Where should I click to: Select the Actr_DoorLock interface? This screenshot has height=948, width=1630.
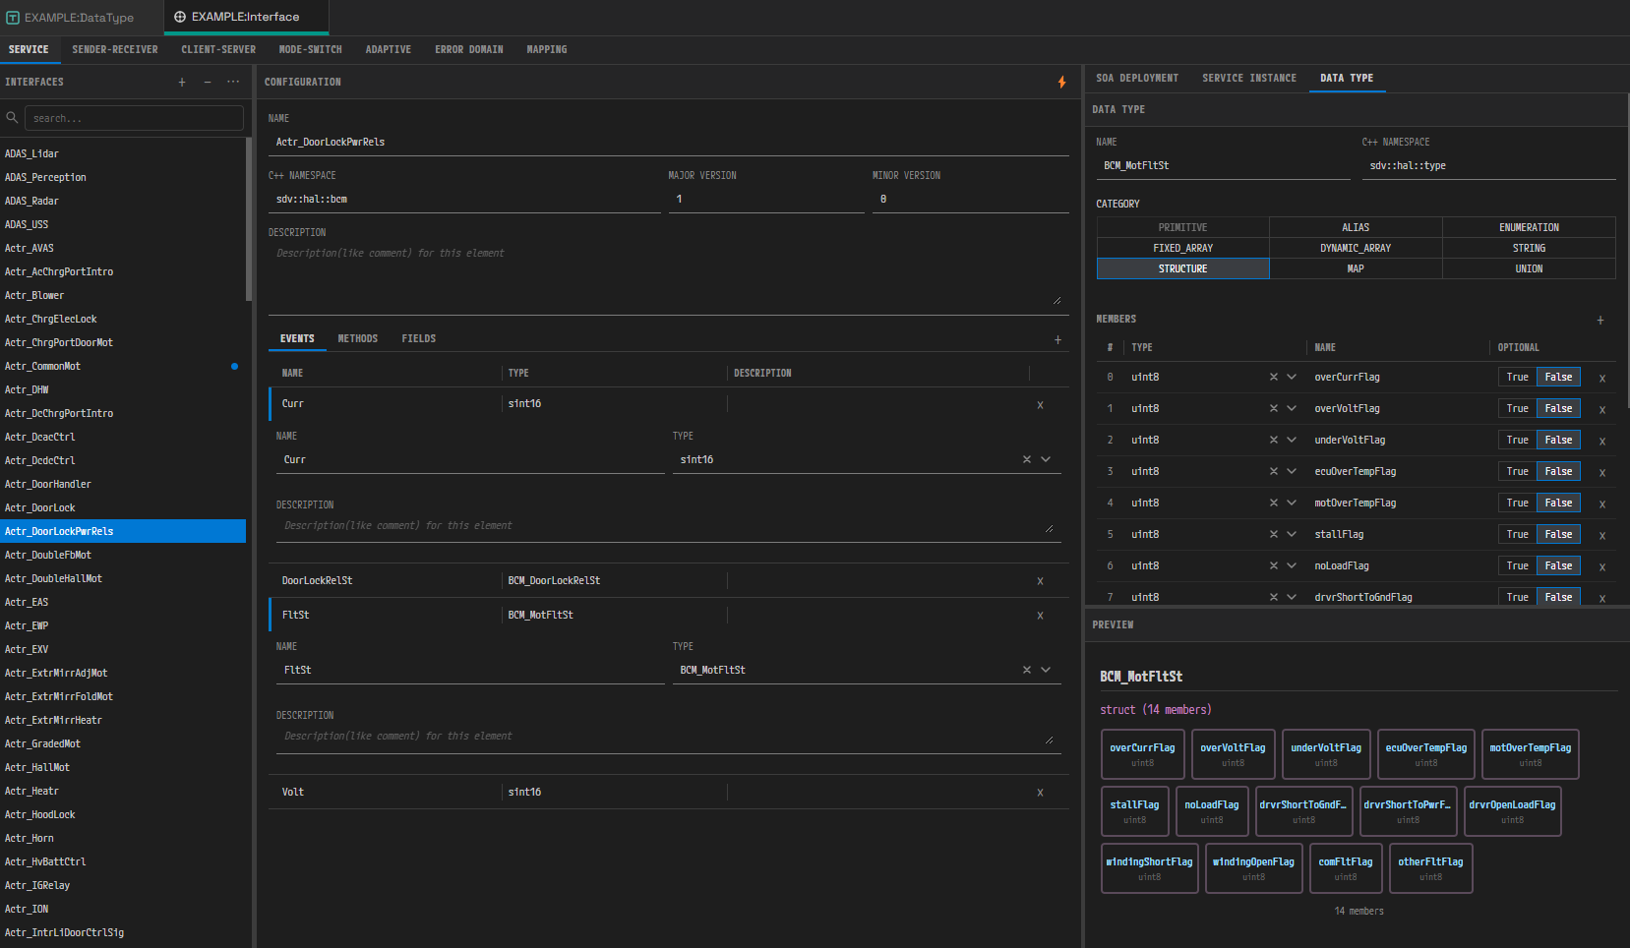[123, 507]
